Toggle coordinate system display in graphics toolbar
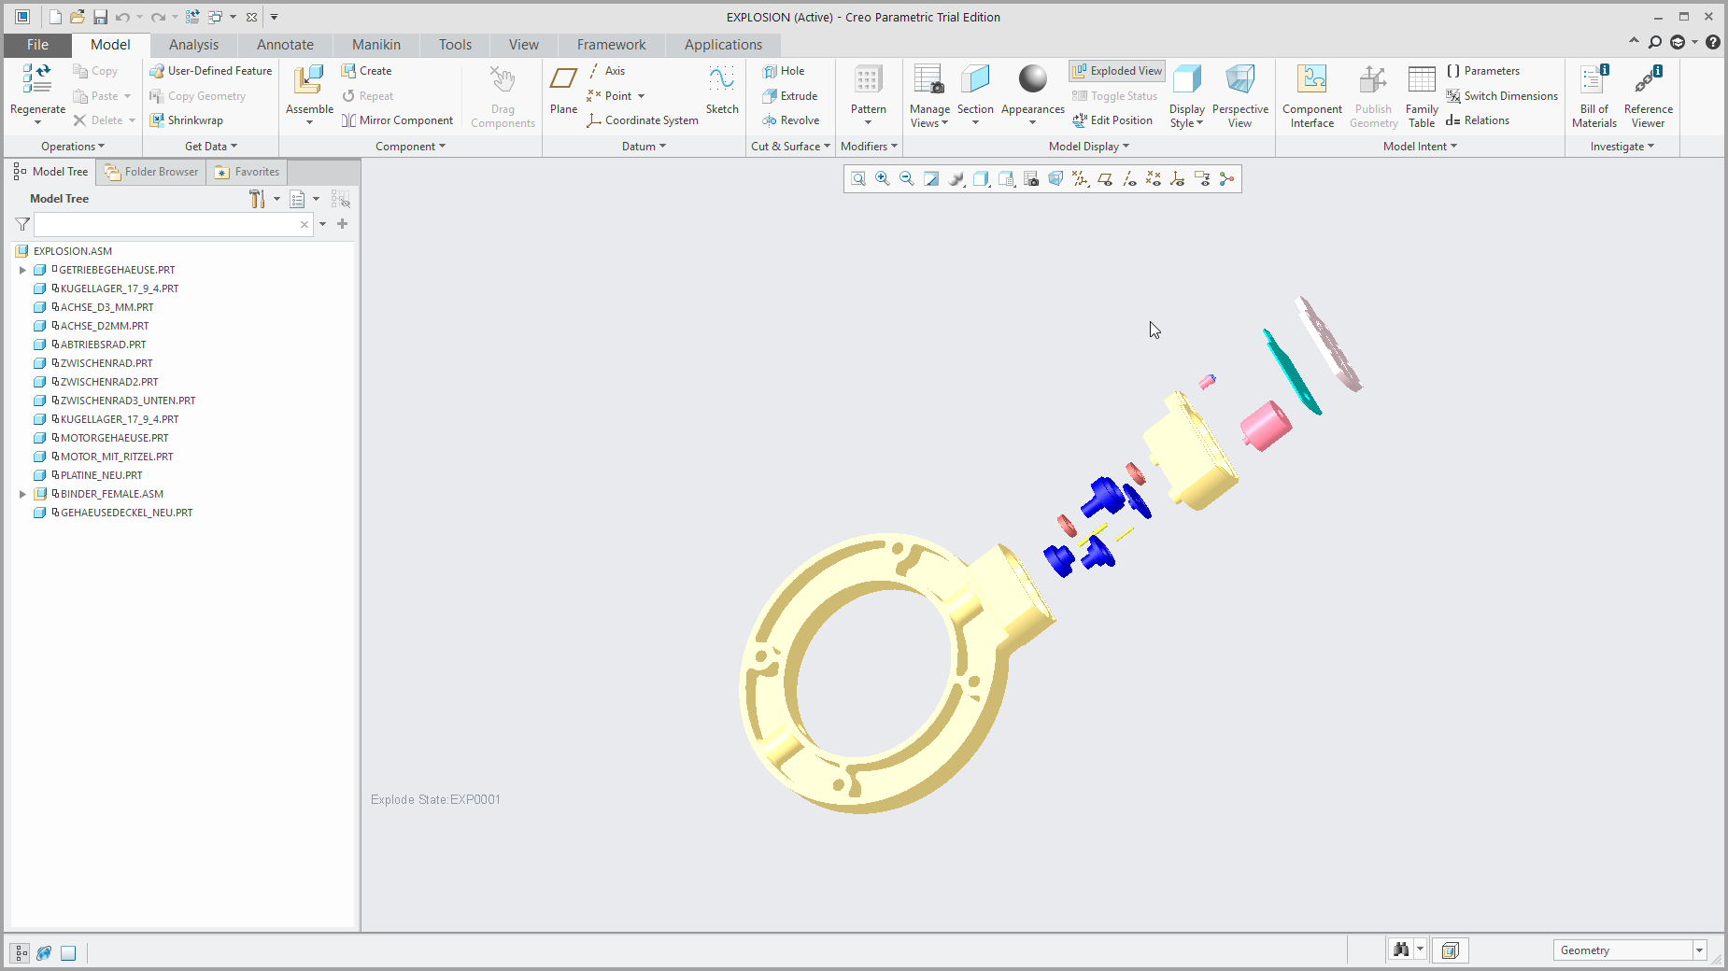Screen dimensions: 1728x971 [x=1178, y=179]
